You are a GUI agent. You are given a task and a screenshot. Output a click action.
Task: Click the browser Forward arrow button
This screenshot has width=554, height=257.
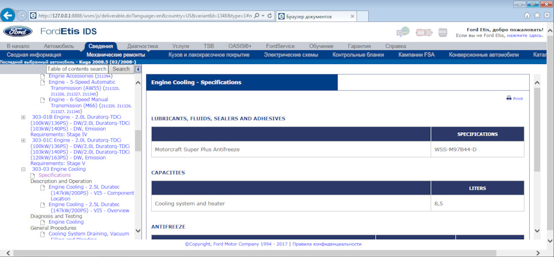(x=22, y=16)
